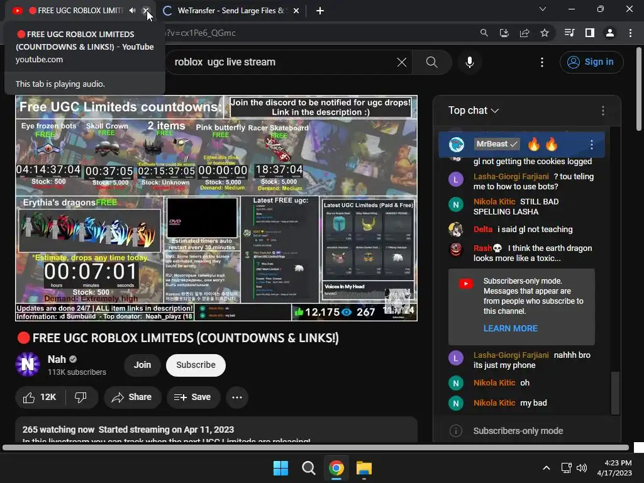Open the Chrome profile icon
644x483 pixels.
(x=610, y=33)
